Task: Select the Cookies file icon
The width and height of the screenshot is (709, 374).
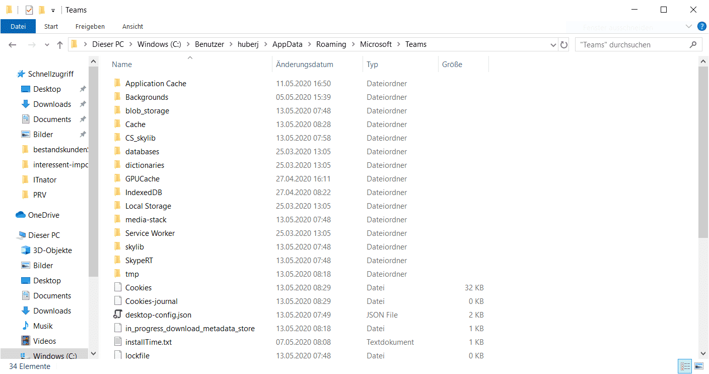Action: coord(117,287)
